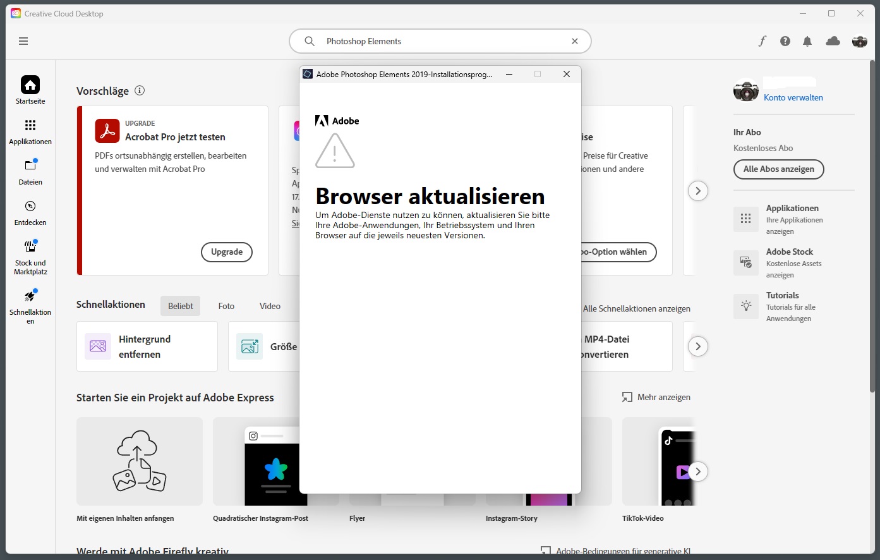Open Dateien in the left sidebar
Image resolution: width=880 pixels, height=560 pixels.
point(30,171)
